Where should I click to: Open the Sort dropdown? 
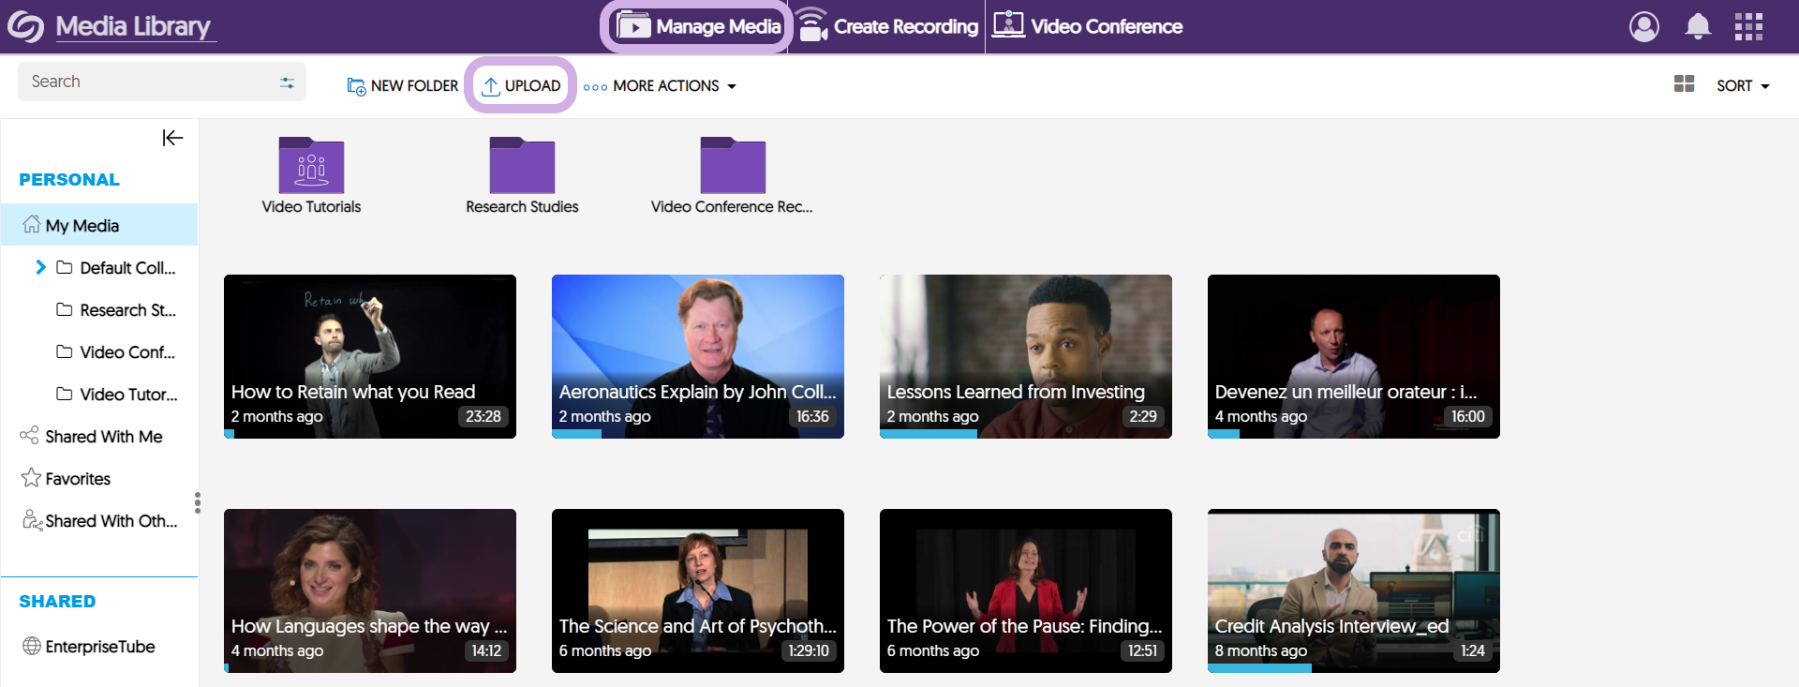click(x=1743, y=85)
